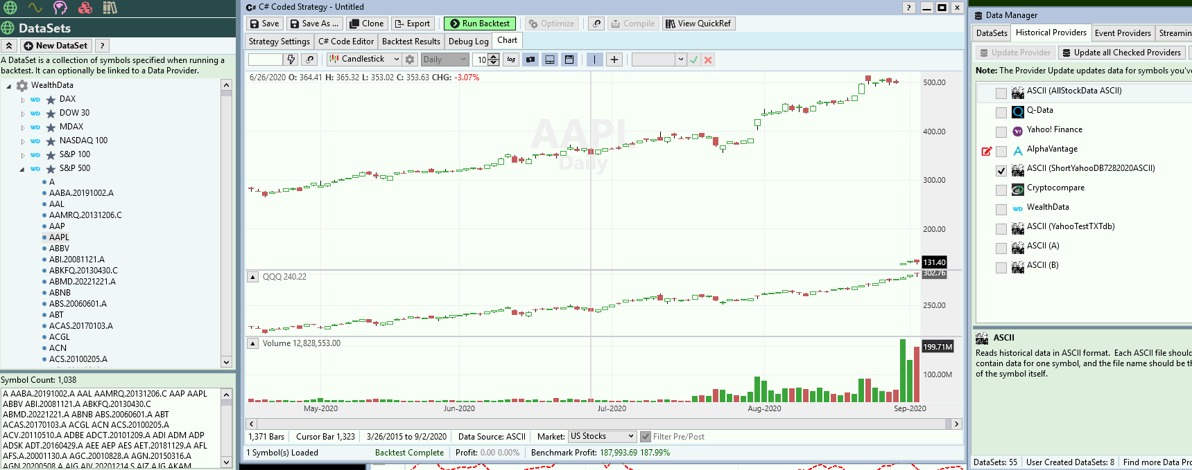Open the chart style gear settings
Screen dimensions: 1192x470
[410, 60]
